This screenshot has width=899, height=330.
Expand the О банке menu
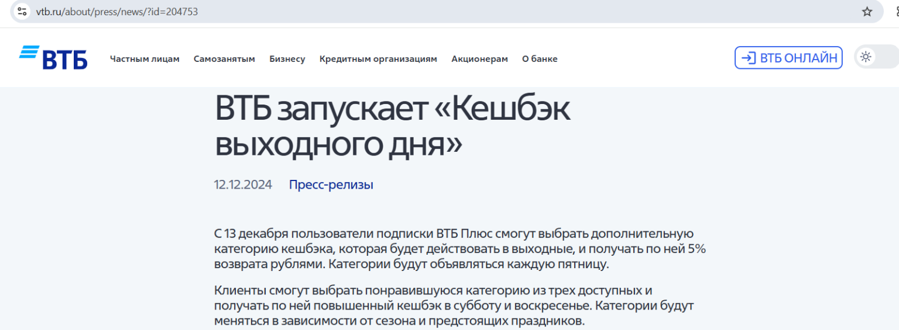click(x=539, y=59)
